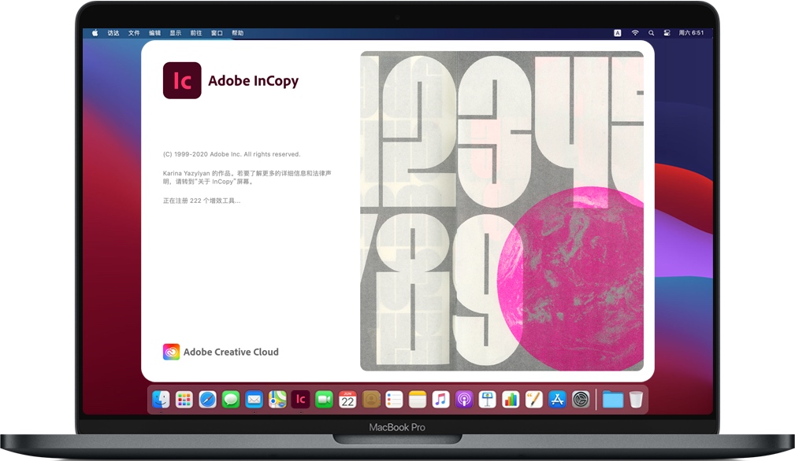795x461 pixels.
Task: Click the Adobe Creative Cloud logo on the splash screen
Action: point(170,352)
